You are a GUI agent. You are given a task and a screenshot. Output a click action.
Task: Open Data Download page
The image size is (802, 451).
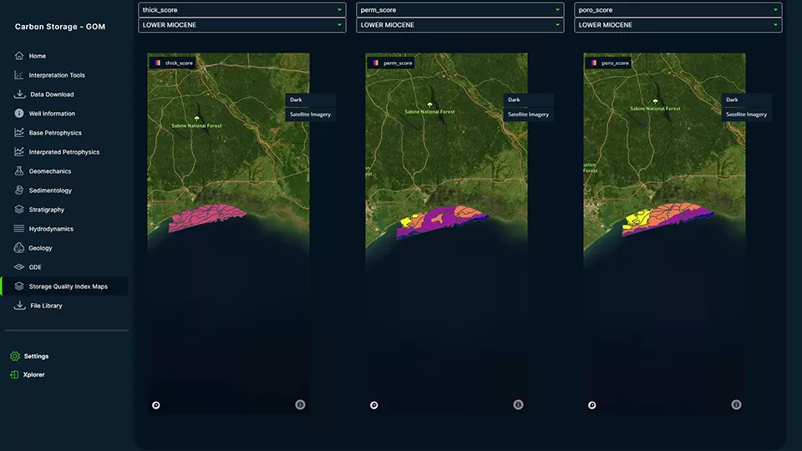pyautogui.click(x=52, y=94)
